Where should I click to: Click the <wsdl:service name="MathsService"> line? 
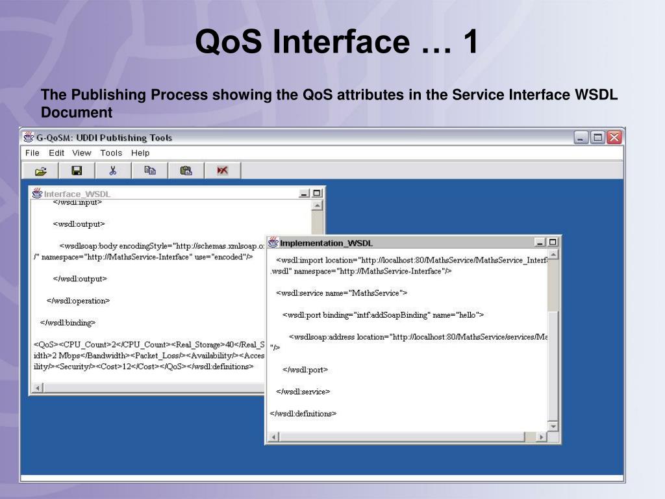click(342, 293)
